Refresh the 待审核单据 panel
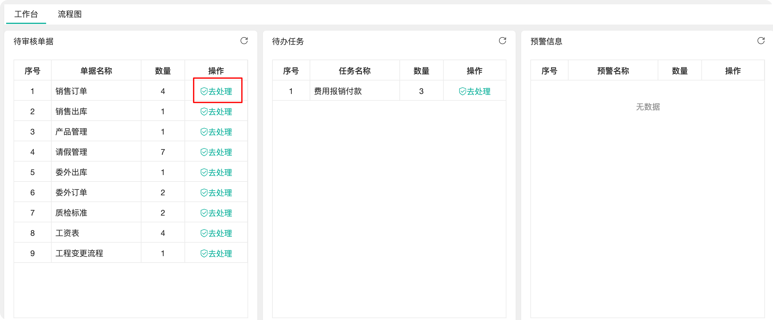Image resolution: width=773 pixels, height=320 pixels. click(x=244, y=41)
